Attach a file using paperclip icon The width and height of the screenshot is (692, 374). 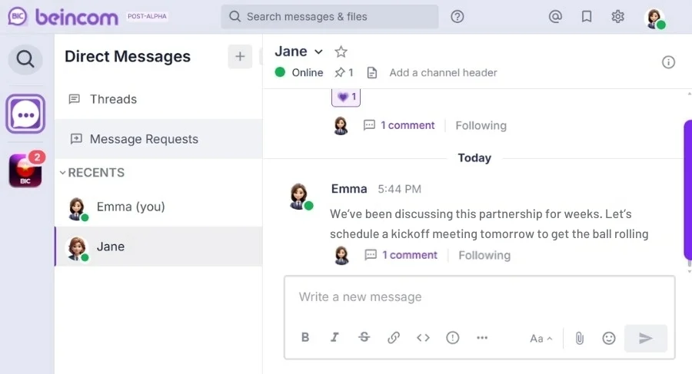pos(580,338)
